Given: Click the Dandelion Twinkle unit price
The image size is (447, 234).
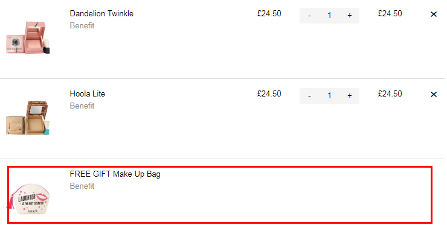Looking at the screenshot, I should [x=269, y=14].
